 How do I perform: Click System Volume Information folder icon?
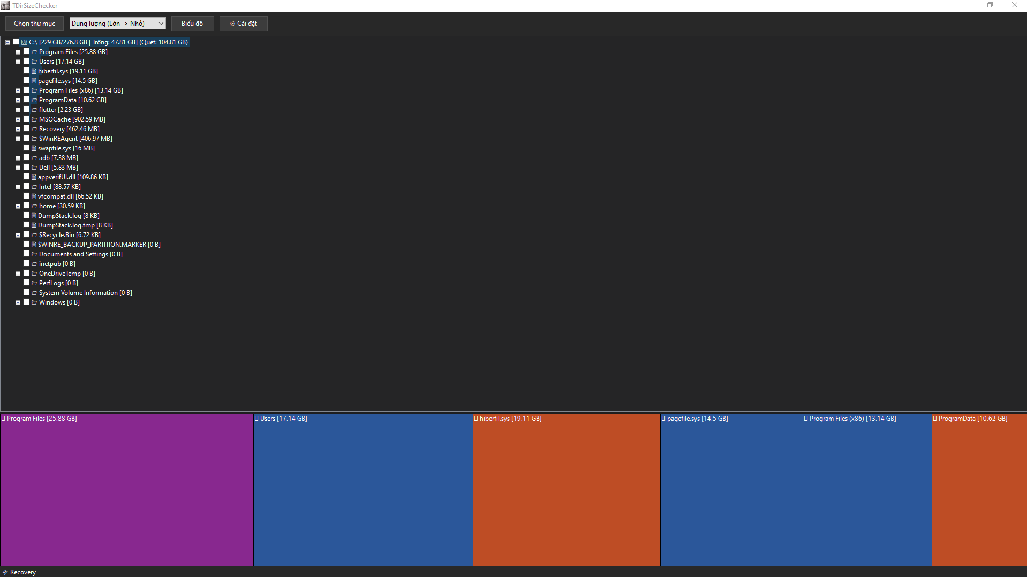pos(34,293)
